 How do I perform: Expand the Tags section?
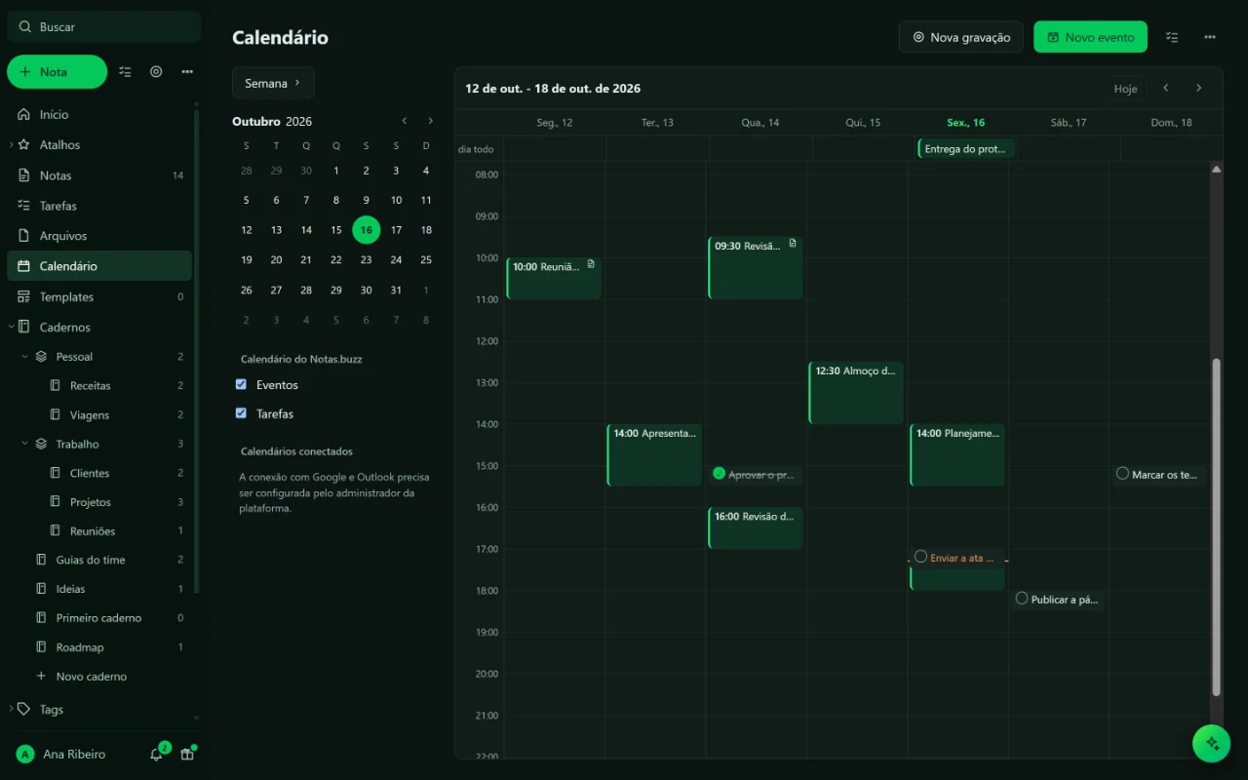[x=11, y=709]
